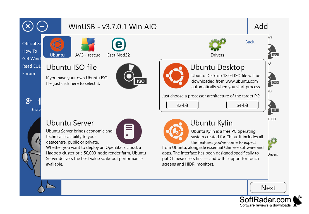Click the ISO disc icon in the Add panel
This screenshot has width=309, height=214.
[273, 52]
